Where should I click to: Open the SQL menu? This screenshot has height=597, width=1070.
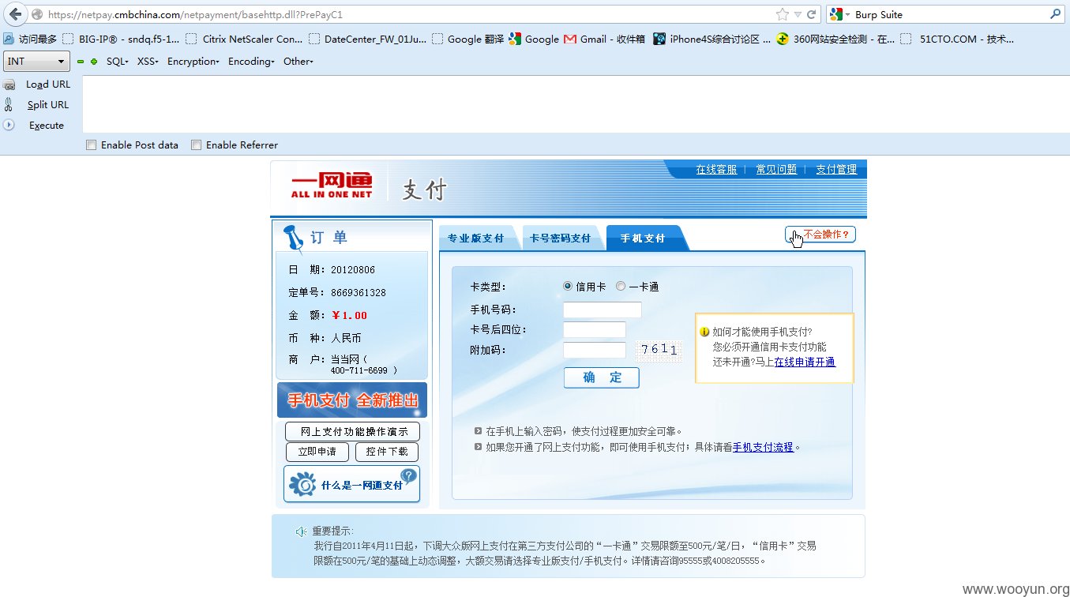(x=117, y=62)
